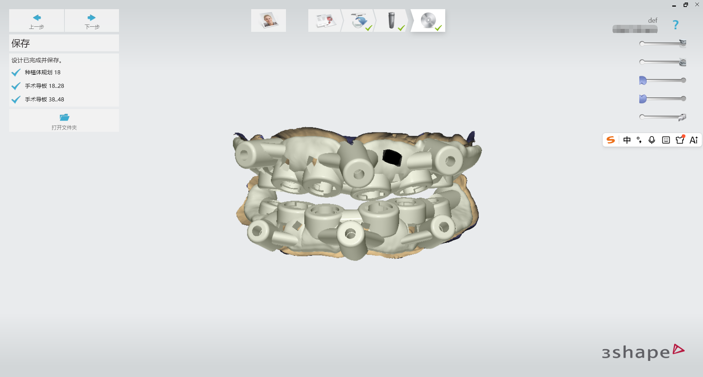Toggle punctuation mode in Sogou bar
703x377 pixels.
click(x=639, y=140)
